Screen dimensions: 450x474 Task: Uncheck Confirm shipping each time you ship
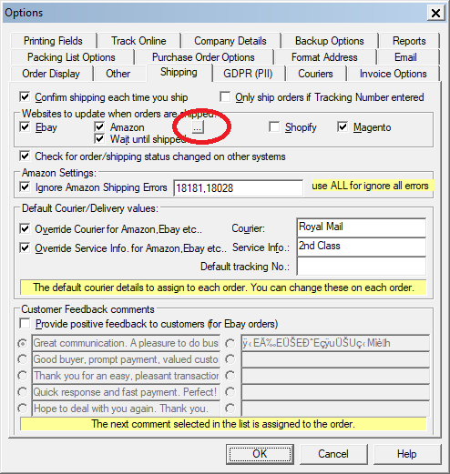pyautogui.click(x=25, y=97)
